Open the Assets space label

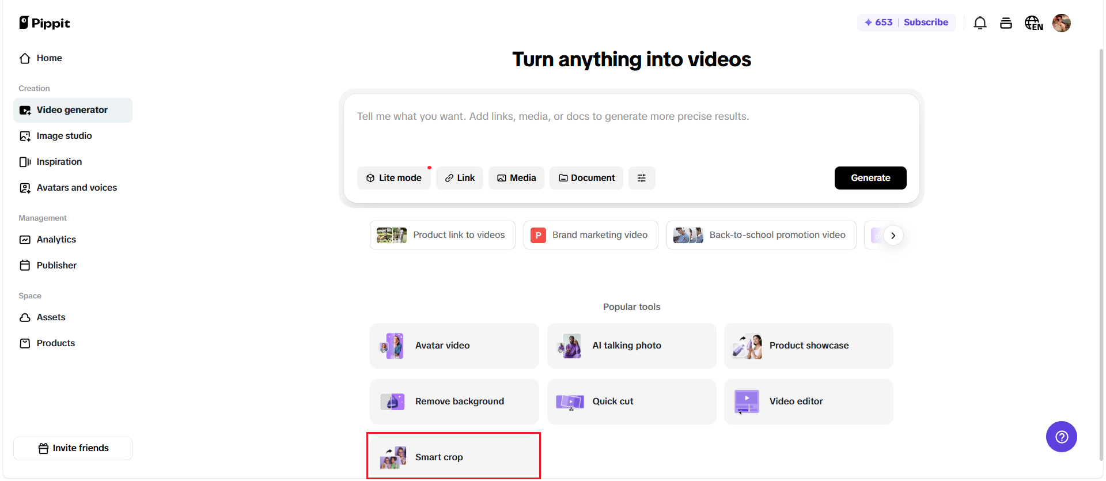tap(51, 317)
